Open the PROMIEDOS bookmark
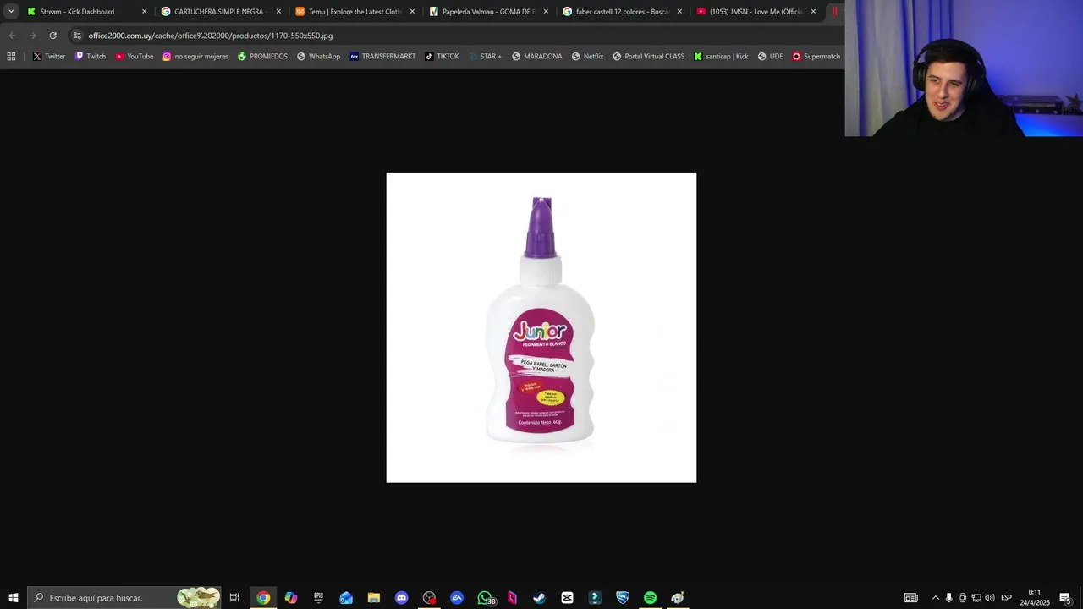 [x=262, y=57]
